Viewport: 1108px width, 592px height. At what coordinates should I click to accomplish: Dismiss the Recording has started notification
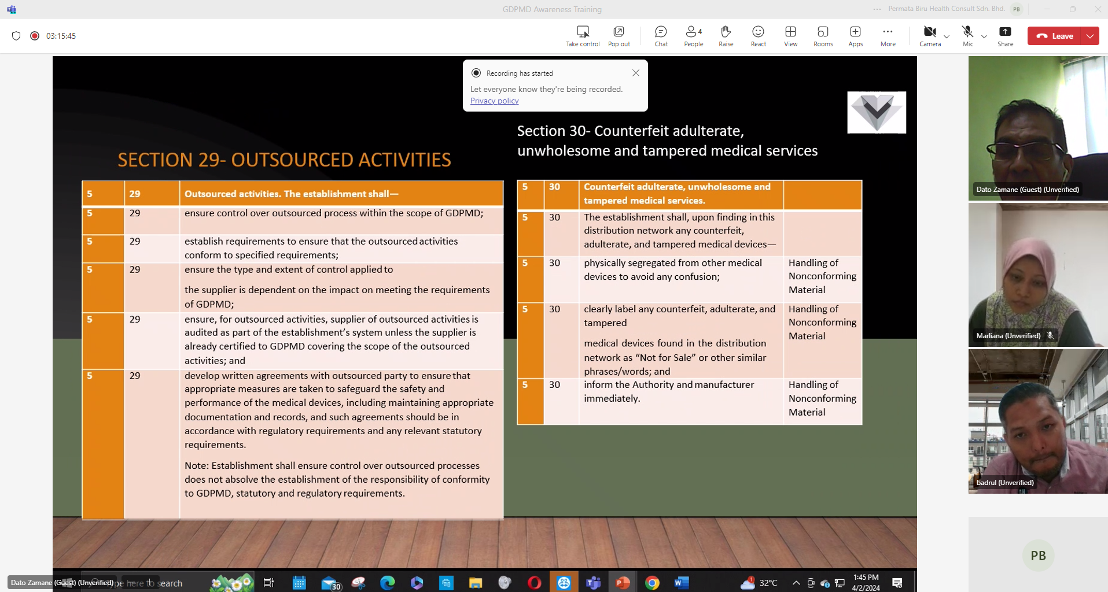[x=636, y=73]
